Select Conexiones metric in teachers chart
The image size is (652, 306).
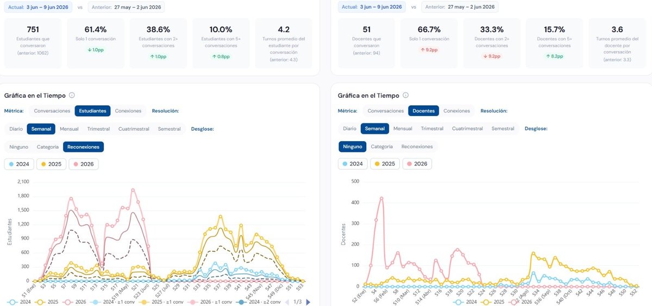456,111
